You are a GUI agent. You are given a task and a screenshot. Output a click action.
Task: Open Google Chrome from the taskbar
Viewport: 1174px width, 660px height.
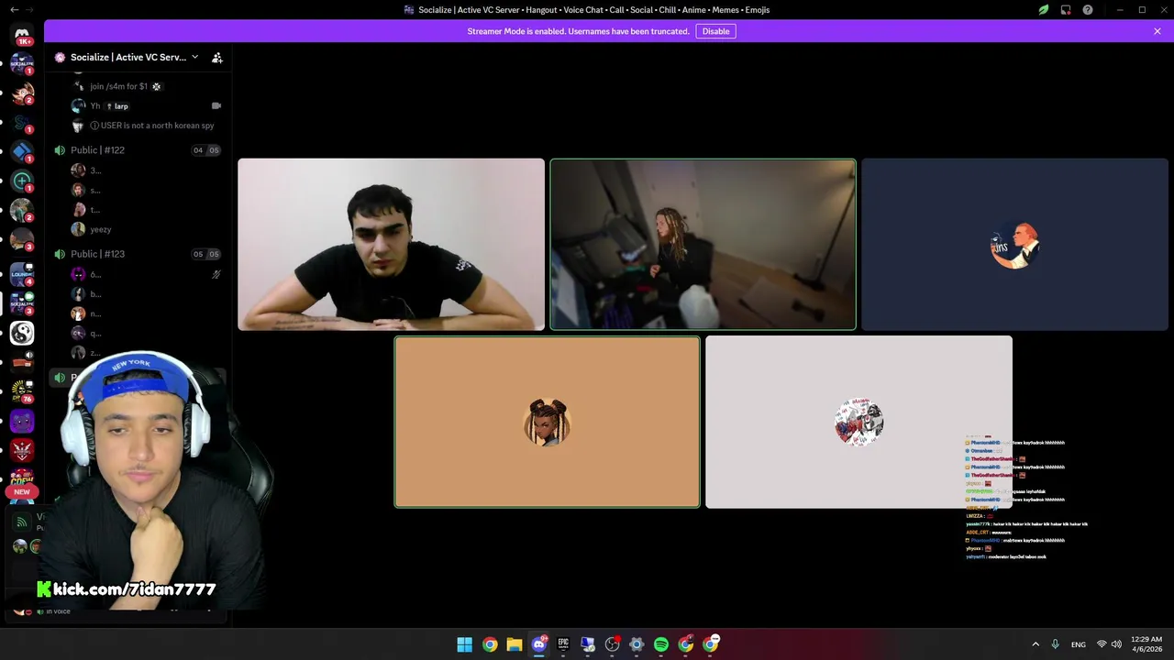[490, 644]
